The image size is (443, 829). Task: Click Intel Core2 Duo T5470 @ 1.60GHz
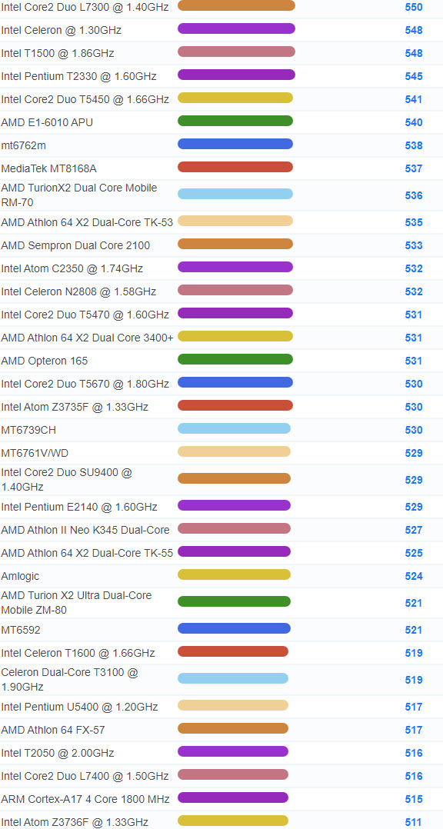pos(85,315)
